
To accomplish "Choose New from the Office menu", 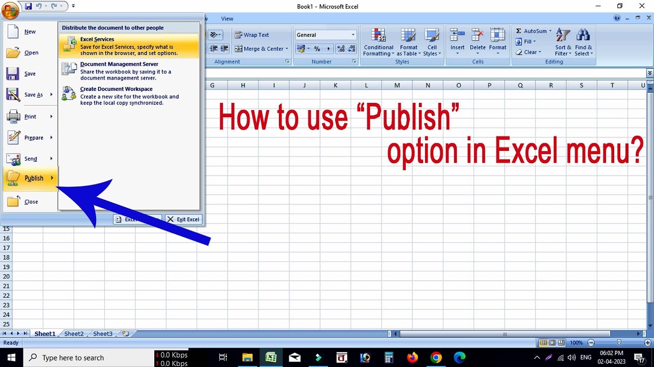I will (29, 32).
